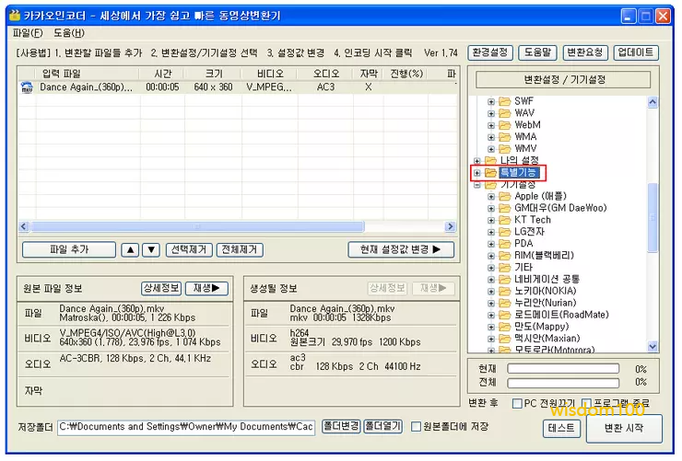The image size is (682, 461).
Task: Click the 노키아(NOKIA) folder icon
Action: (x=504, y=292)
